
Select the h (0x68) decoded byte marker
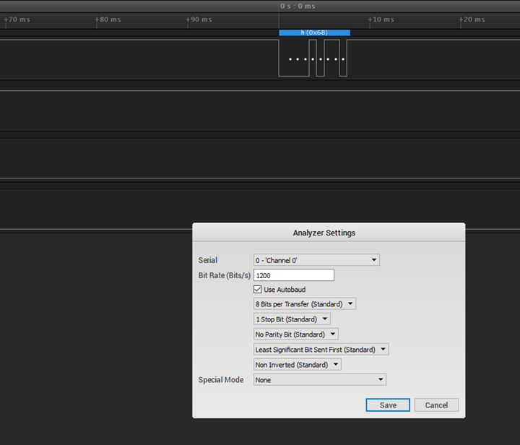pos(314,33)
